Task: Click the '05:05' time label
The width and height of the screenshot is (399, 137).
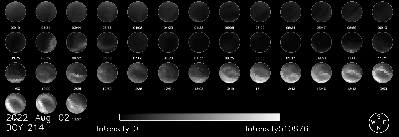Action: pyautogui.click(x=229, y=28)
